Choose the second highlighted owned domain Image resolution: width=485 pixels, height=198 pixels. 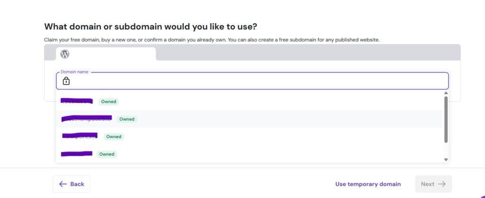pos(87,119)
